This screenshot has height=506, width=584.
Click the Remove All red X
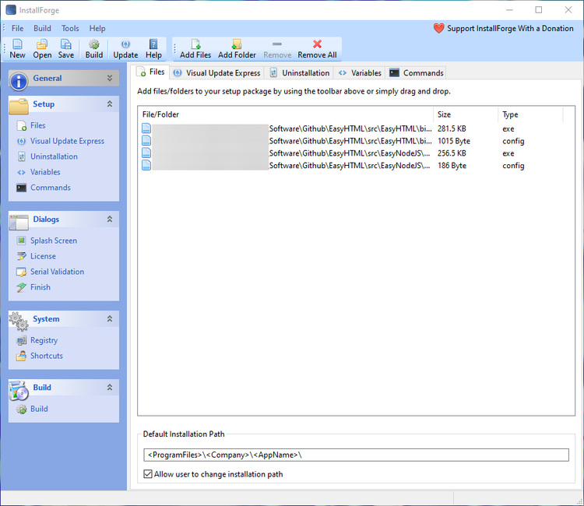[317, 44]
